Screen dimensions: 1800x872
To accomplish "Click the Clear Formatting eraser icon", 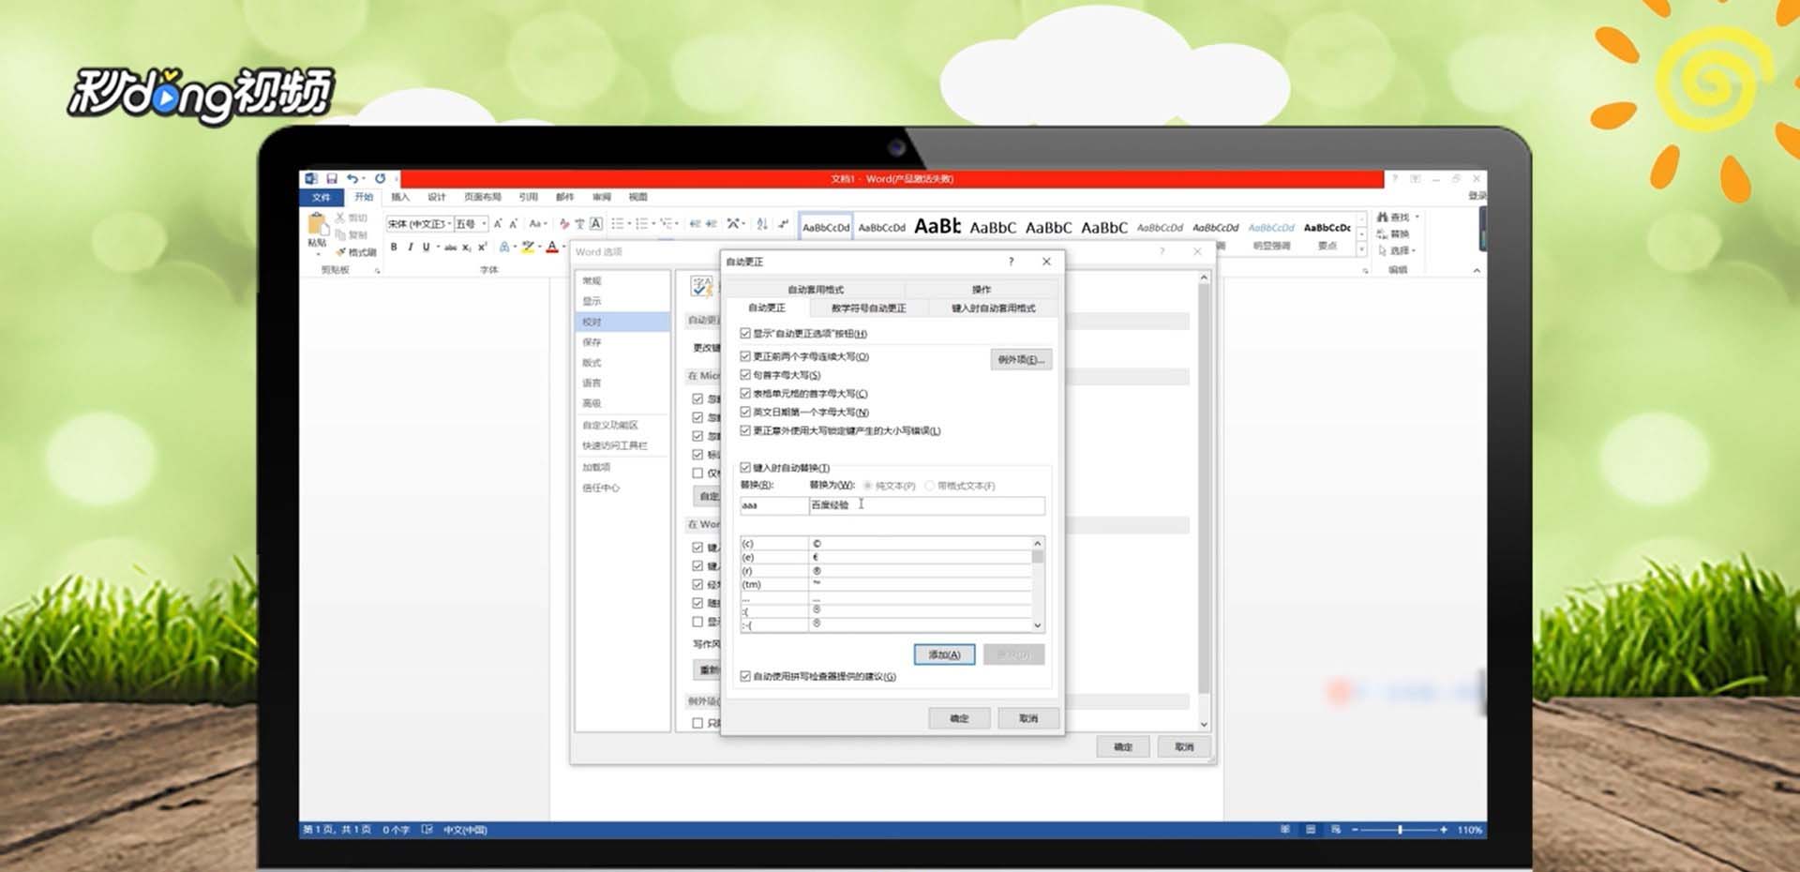I will (x=564, y=224).
